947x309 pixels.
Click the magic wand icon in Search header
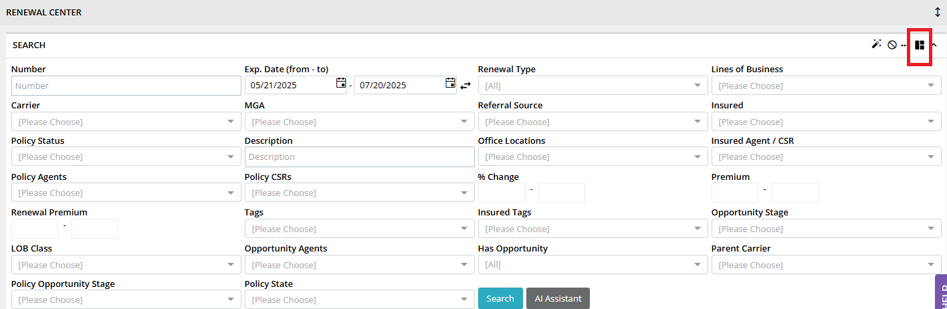pyautogui.click(x=877, y=45)
